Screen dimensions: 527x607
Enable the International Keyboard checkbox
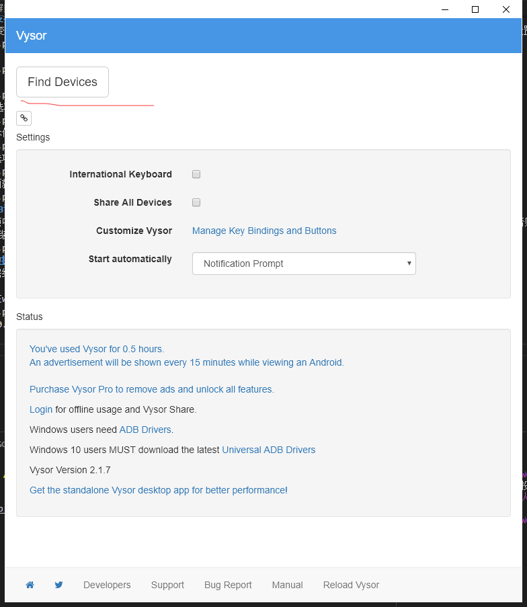(196, 174)
